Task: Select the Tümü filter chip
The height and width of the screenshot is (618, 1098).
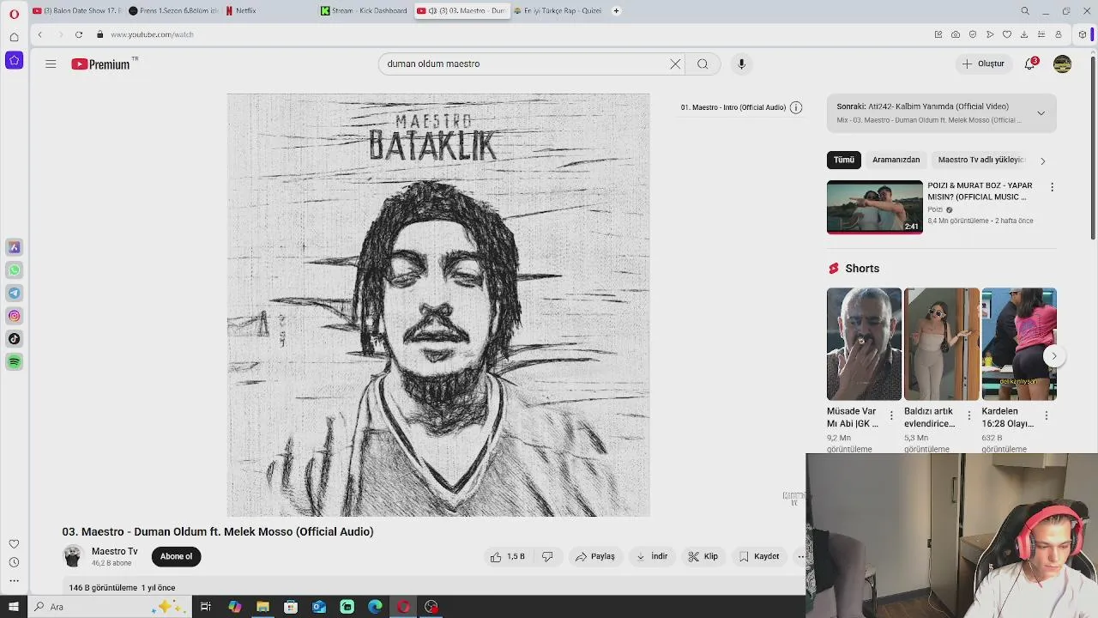Action: click(844, 160)
